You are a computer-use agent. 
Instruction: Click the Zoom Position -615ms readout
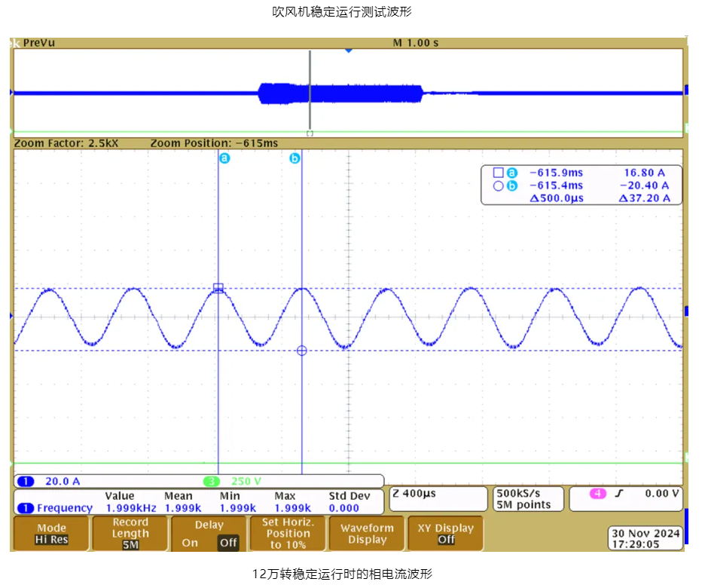tap(214, 143)
